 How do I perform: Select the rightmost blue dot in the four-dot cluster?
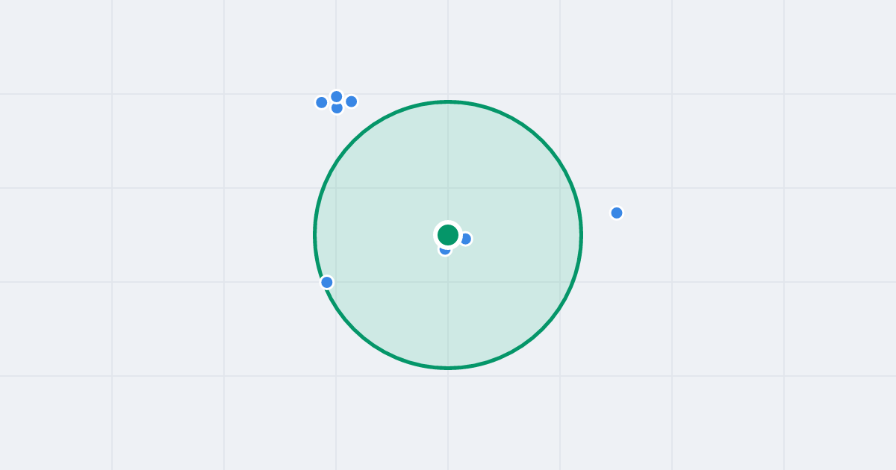click(x=352, y=101)
